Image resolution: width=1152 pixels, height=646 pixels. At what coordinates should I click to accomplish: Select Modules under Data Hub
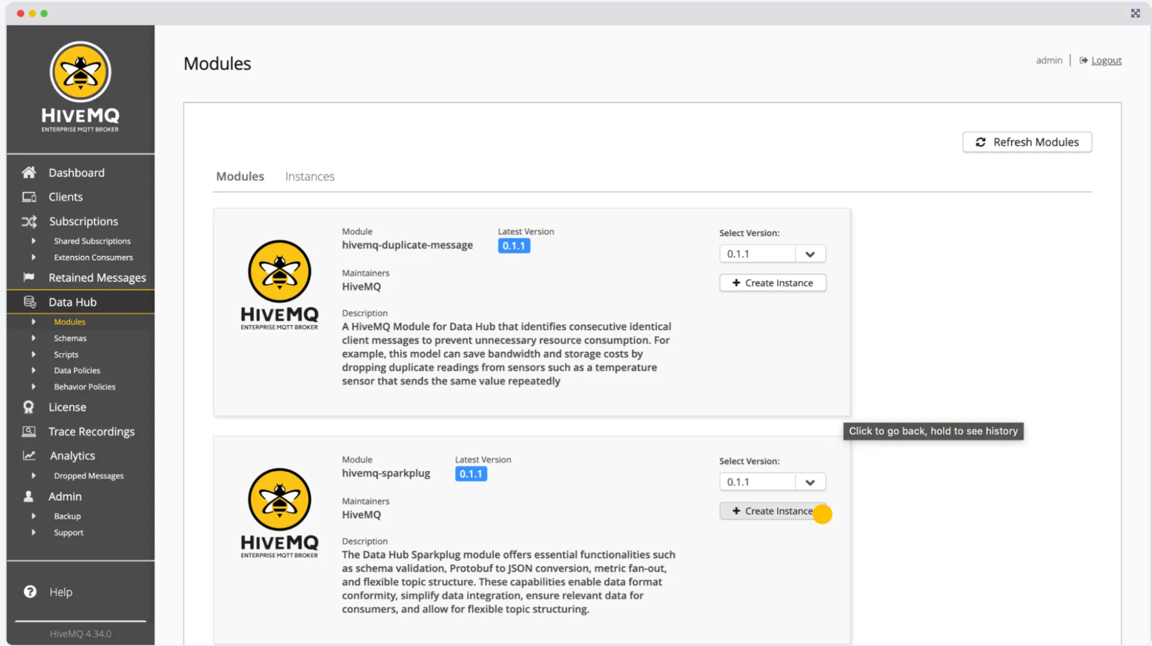(70, 322)
